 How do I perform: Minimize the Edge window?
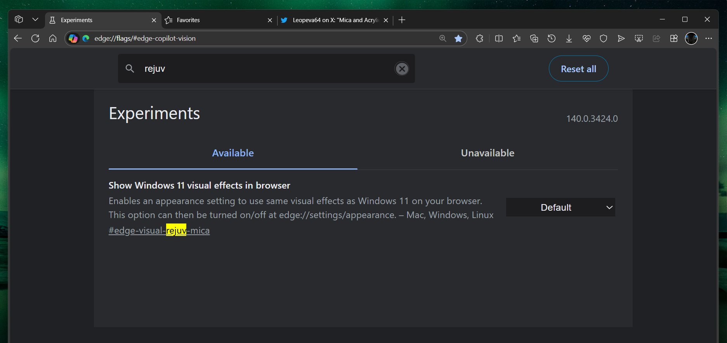coord(663,19)
